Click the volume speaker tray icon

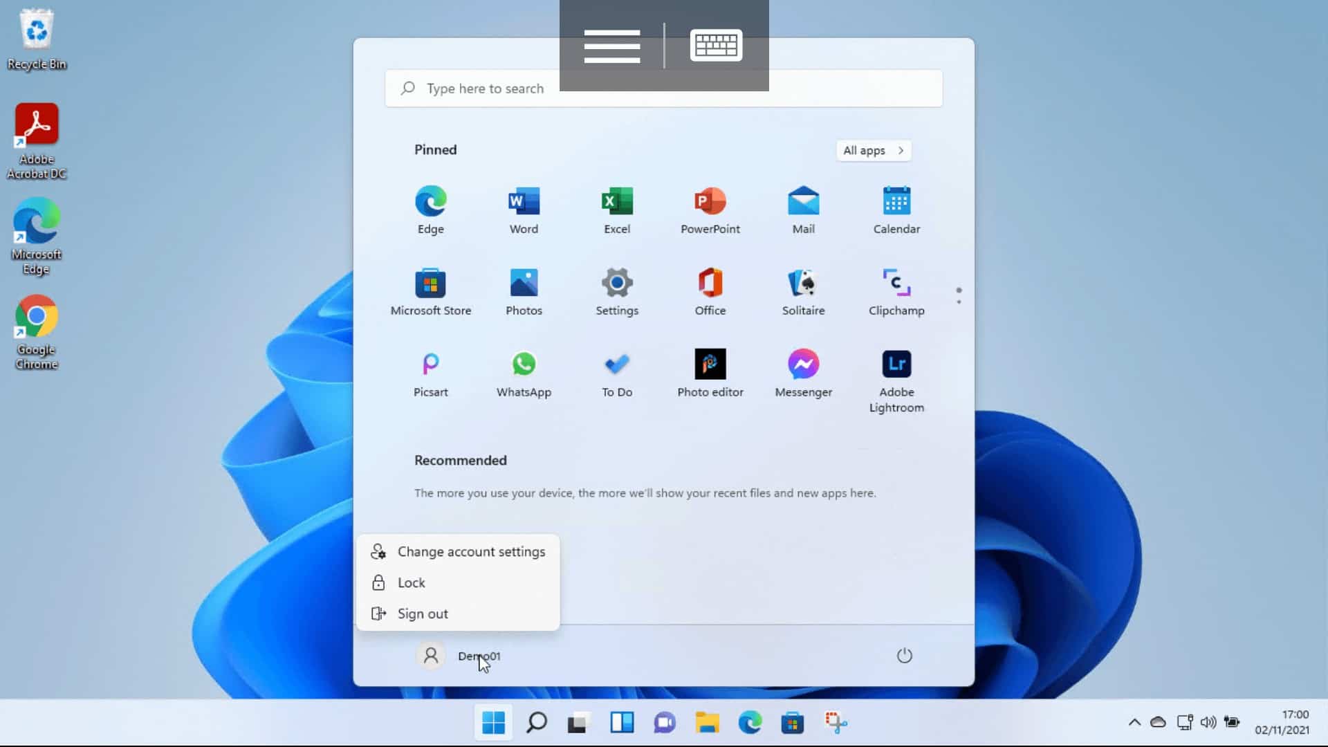pyautogui.click(x=1208, y=722)
